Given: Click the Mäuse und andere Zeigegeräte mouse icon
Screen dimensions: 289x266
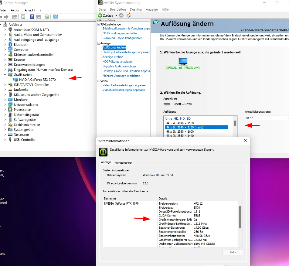Looking at the screenshot, I should click(x=10, y=94).
